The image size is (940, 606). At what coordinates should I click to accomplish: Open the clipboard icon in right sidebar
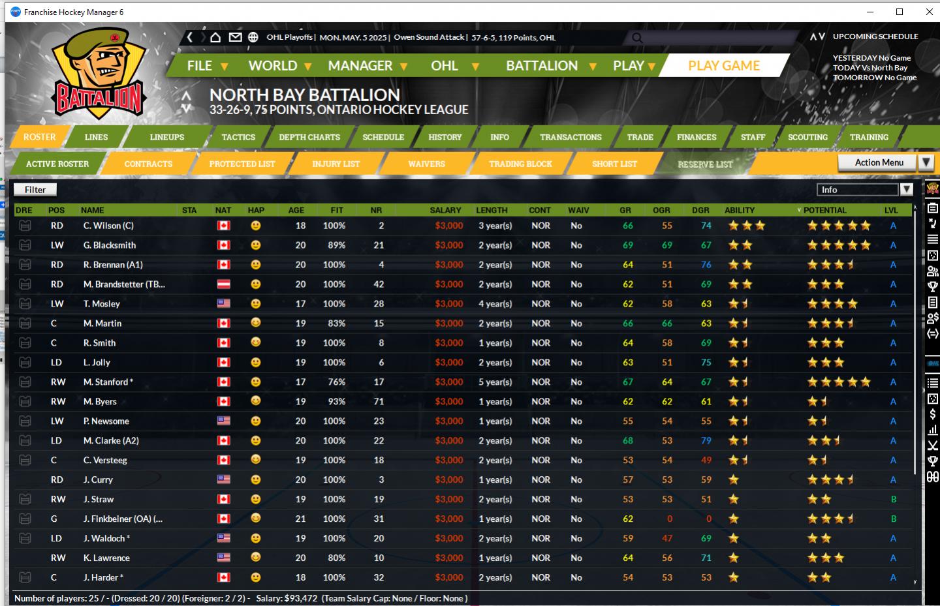pyautogui.click(x=933, y=207)
